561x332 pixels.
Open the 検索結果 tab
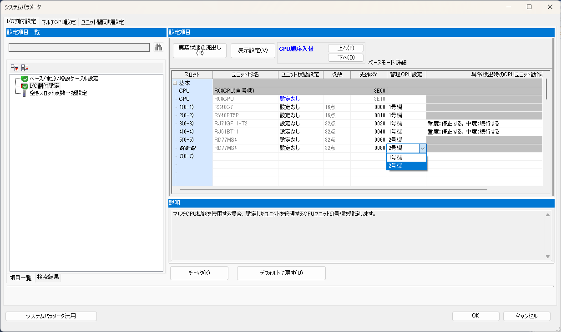(x=47, y=277)
